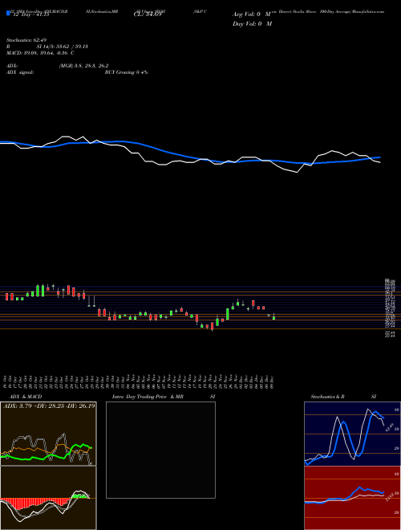The image size is (401, 530).
Task: Select the 'CL: 34.69' closing value
Action: (x=148, y=14)
